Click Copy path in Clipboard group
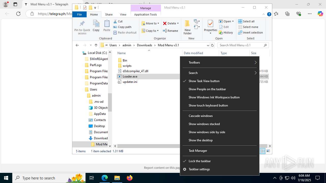 point(122,27)
